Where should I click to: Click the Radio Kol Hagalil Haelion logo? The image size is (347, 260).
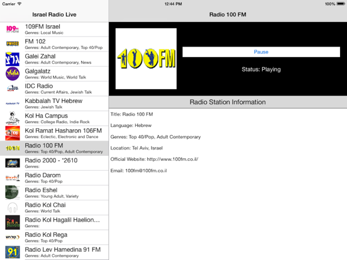13,222
